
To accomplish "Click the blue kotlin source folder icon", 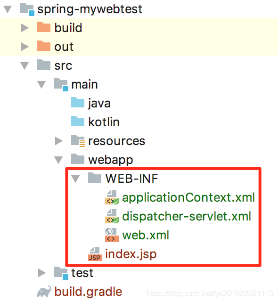I will (78, 121).
